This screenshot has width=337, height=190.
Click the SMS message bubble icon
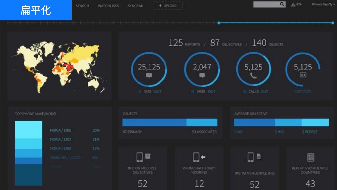coord(149,75)
